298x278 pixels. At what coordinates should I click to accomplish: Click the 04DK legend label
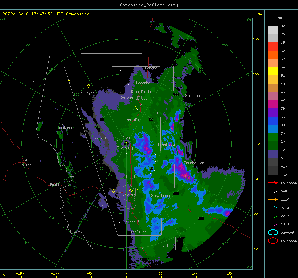click(x=285, y=191)
